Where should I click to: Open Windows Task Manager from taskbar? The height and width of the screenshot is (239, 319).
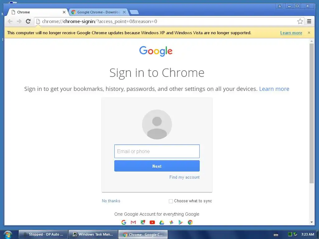(93, 234)
